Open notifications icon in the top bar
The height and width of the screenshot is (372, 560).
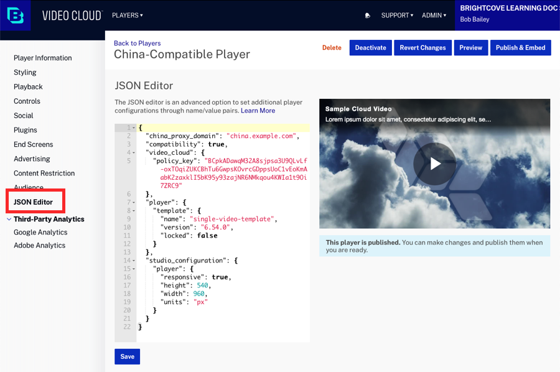(367, 15)
